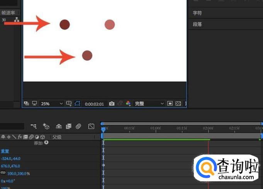The image size is (263, 189).
Task: Click the 30 frame rate value
Action: 4,20
